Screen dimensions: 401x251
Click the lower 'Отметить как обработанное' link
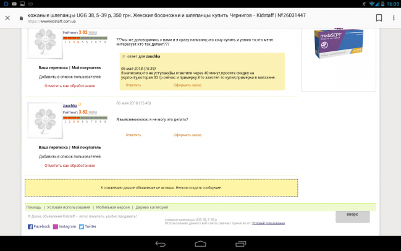tap(70, 166)
